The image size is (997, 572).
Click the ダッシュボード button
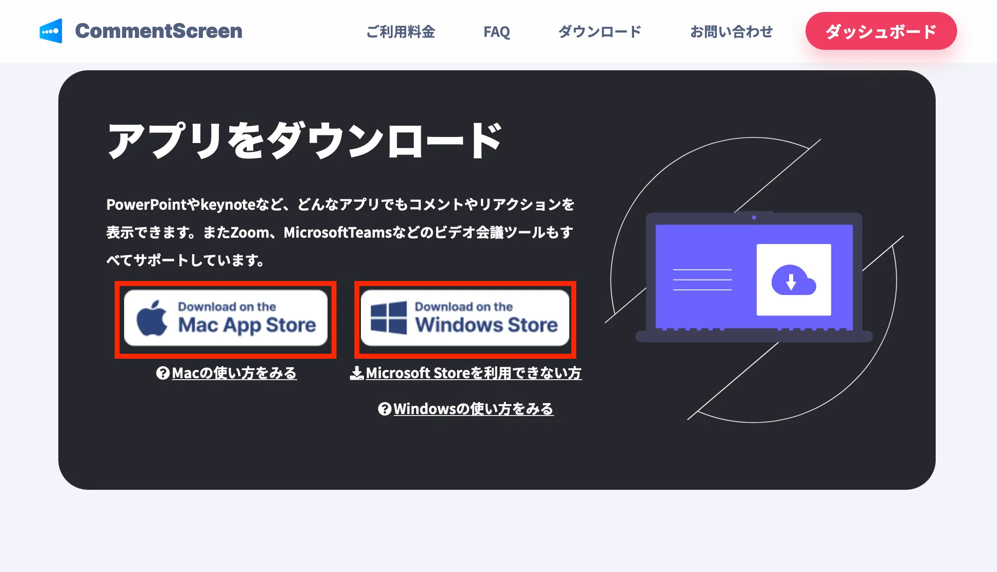[881, 31]
